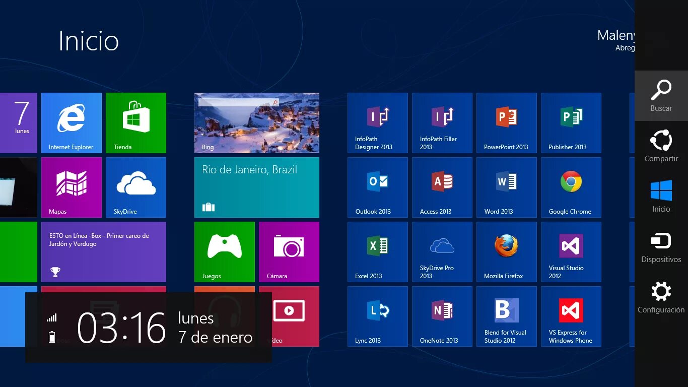Open PowerPoint 2013
The height and width of the screenshot is (387, 688).
pyautogui.click(x=507, y=123)
